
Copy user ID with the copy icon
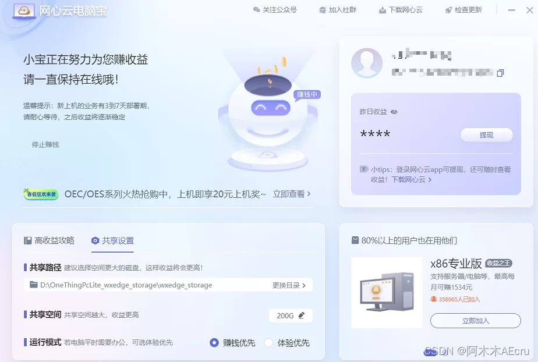(500, 73)
